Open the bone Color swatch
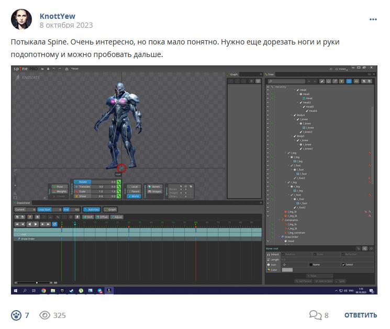 (287, 270)
